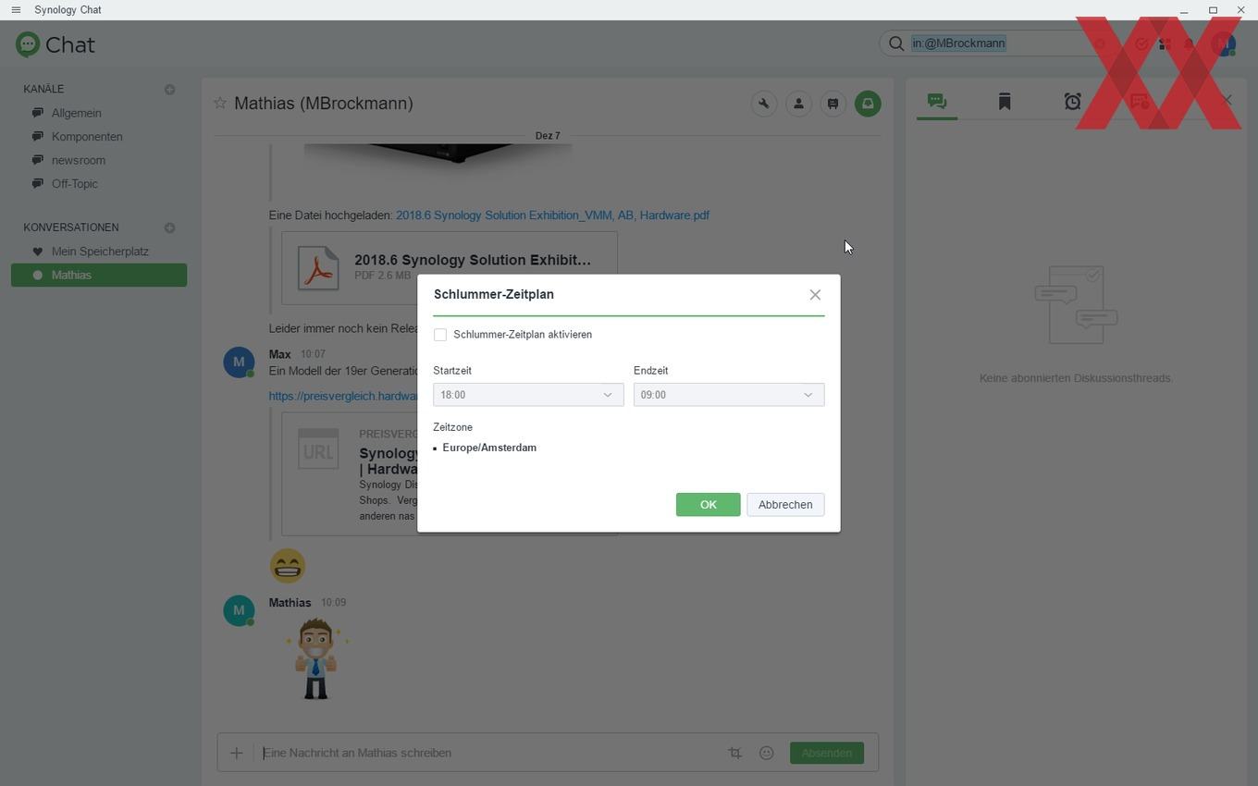The image size is (1258, 786).
Task: Click the screenshot crop icon
Action: (x=735, y=754)
